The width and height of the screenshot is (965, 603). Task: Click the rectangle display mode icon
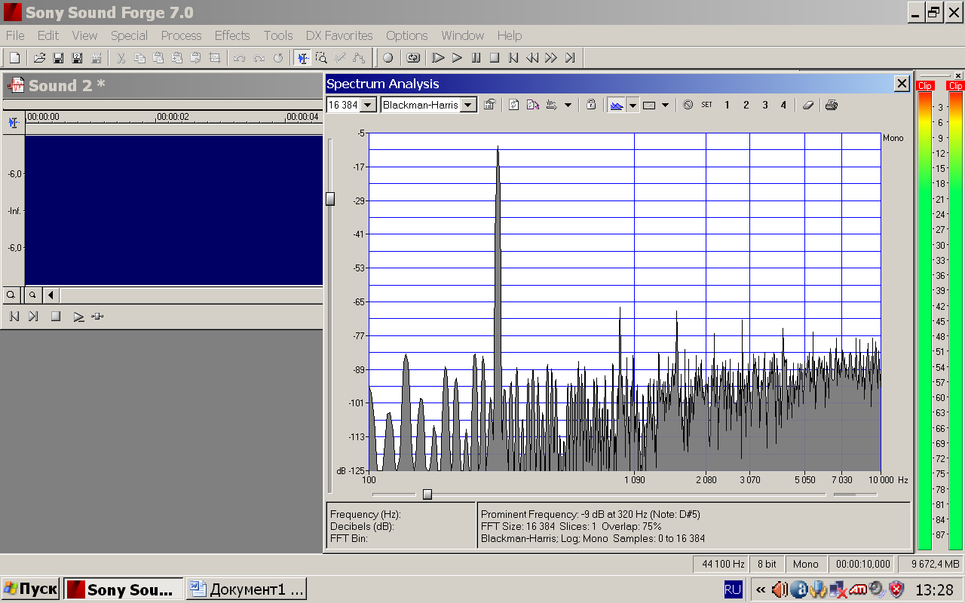pyautogui.click(x=649, y=105)
